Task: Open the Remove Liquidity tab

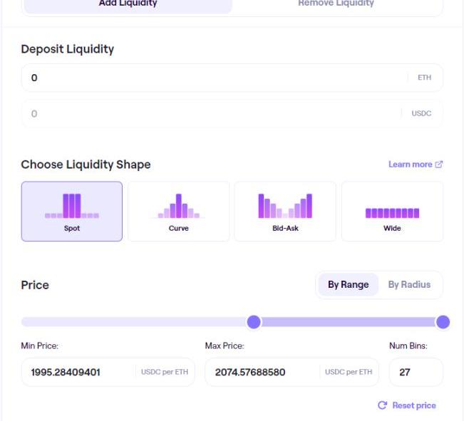Action: tap(336, 4)
